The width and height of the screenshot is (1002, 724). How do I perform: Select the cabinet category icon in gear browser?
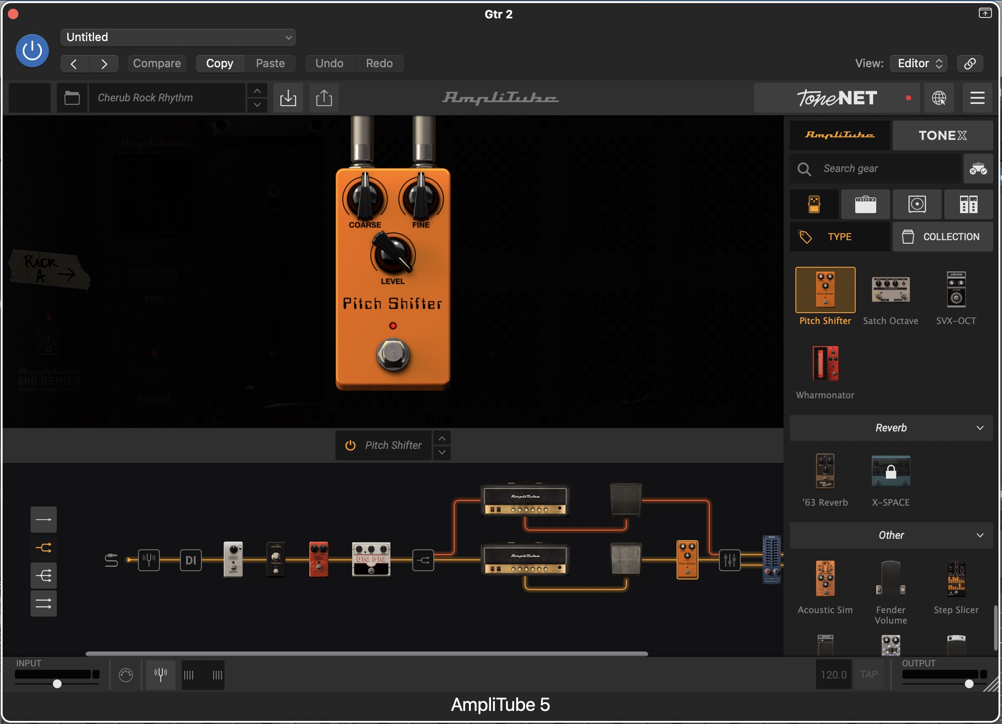917,204
